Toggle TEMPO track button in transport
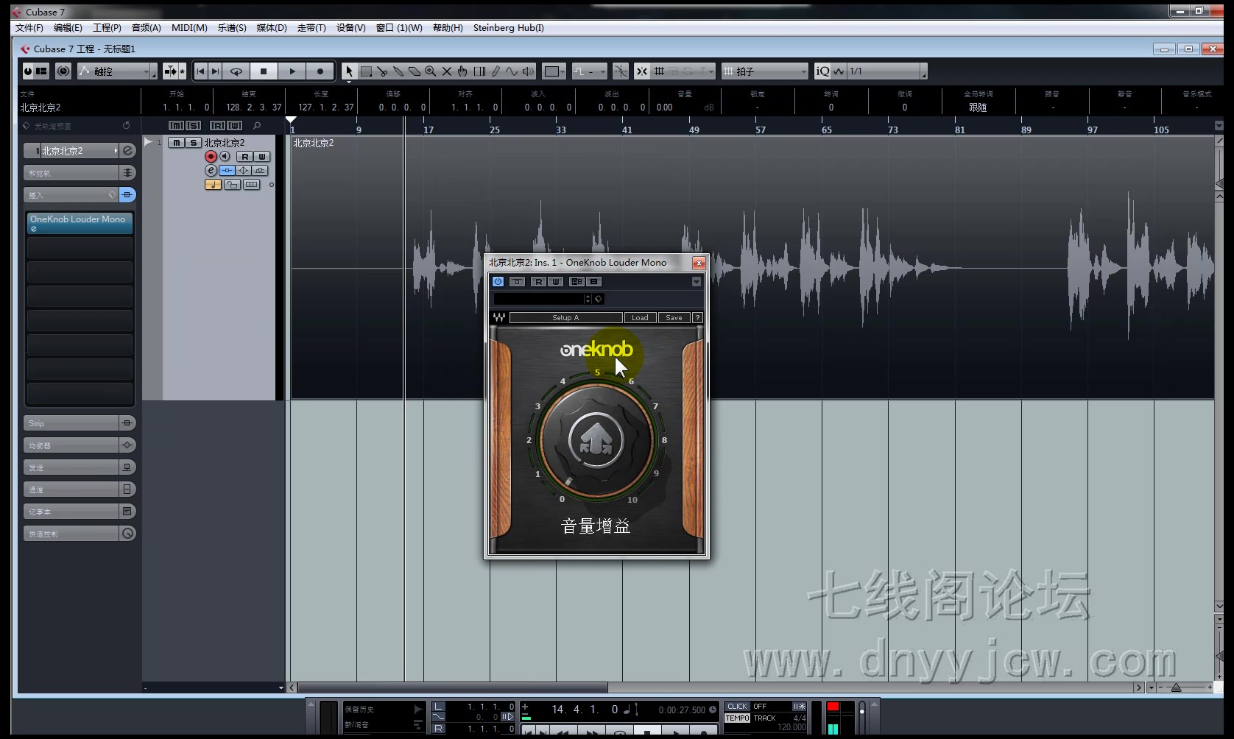This screenshot has width=1234, height=739. tap(737, 718)
